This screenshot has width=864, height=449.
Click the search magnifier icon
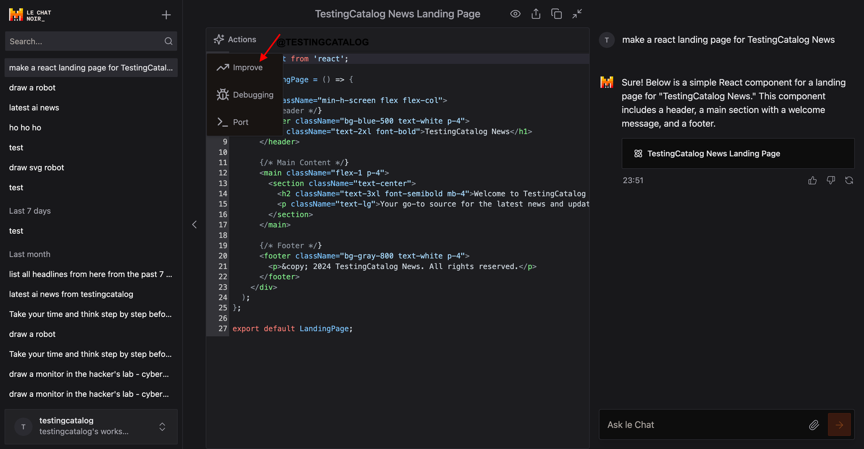(x=168, y=41)
